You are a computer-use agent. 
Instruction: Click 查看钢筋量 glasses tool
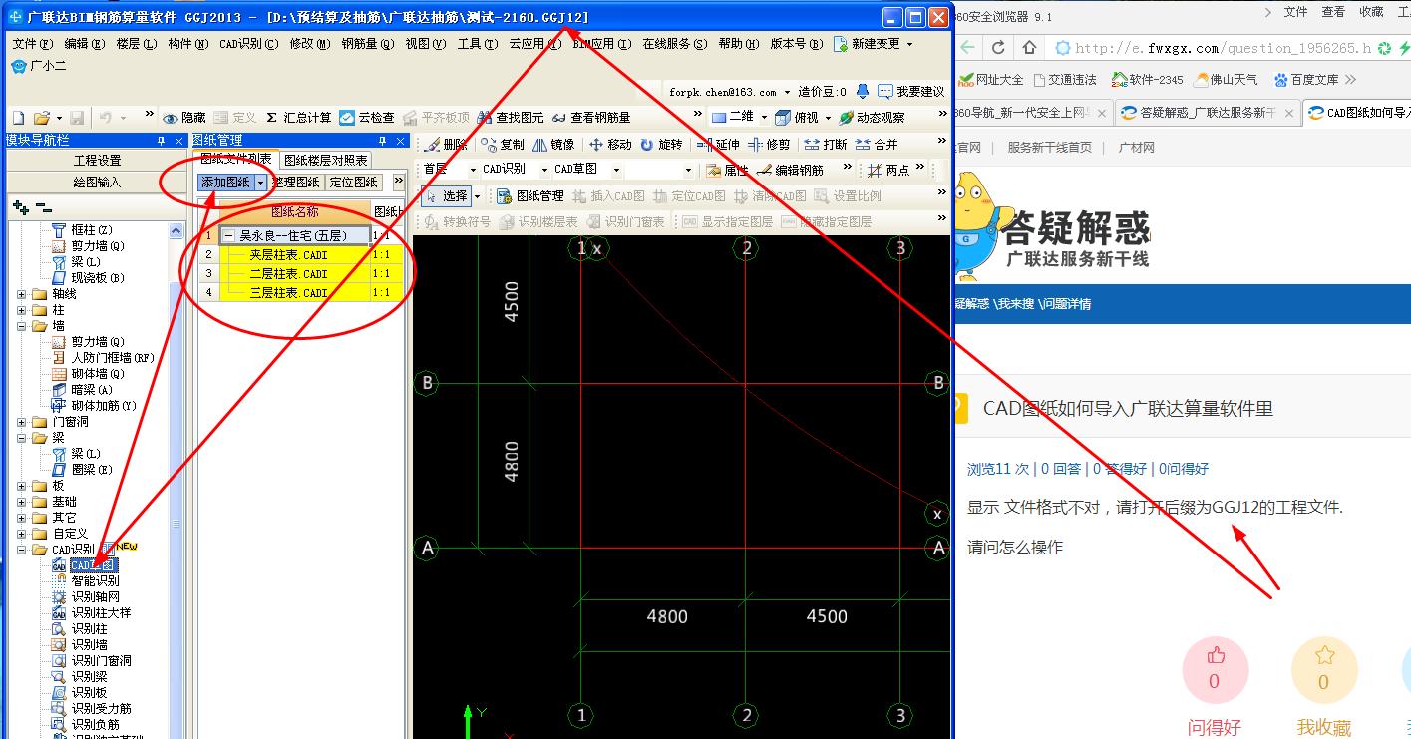[591, 117]
